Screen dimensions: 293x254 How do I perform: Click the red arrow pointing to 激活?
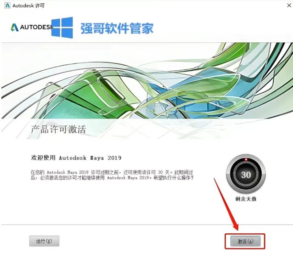[x=226, y=204]
